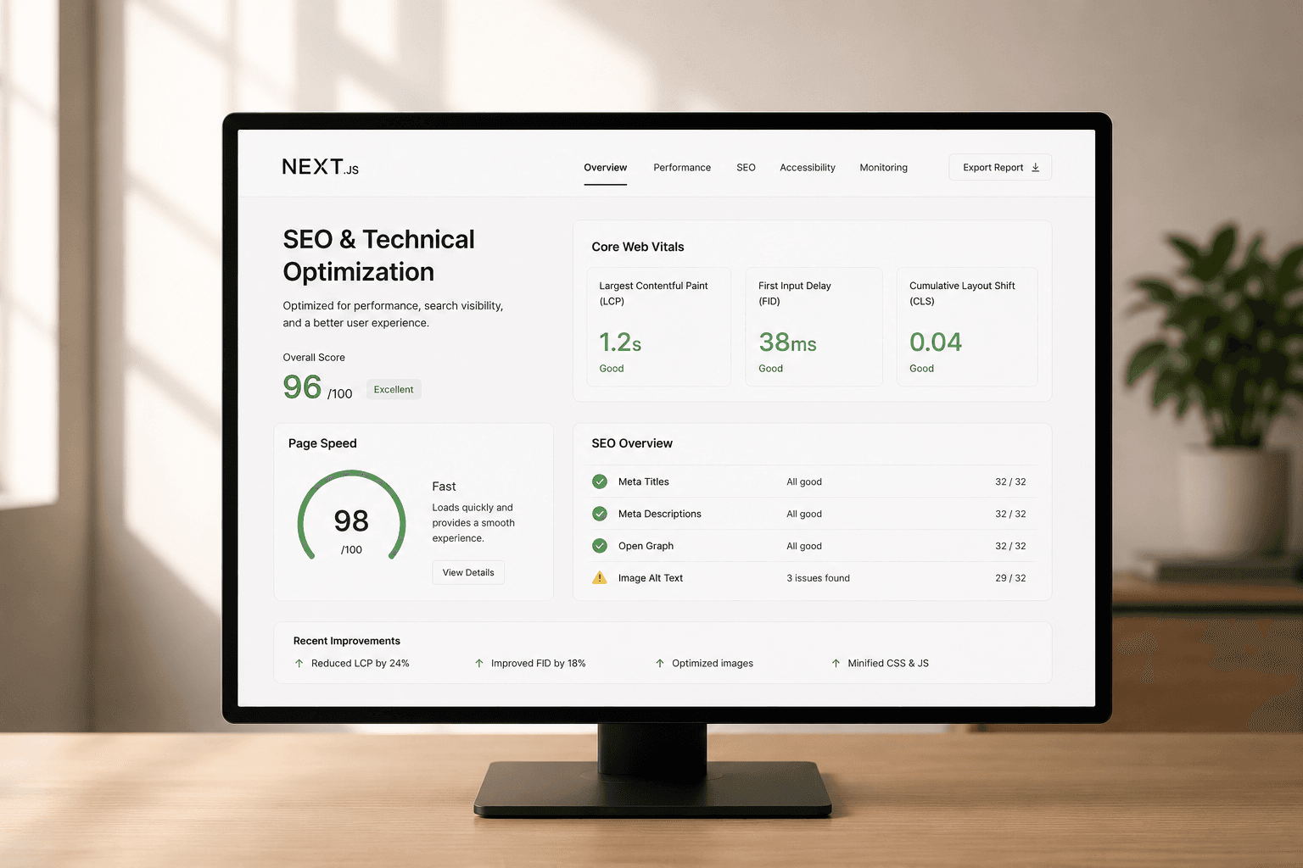Click the download icon in Export Report
The width and height of the screenshot is (1303, 868).
click(1035, 168)
